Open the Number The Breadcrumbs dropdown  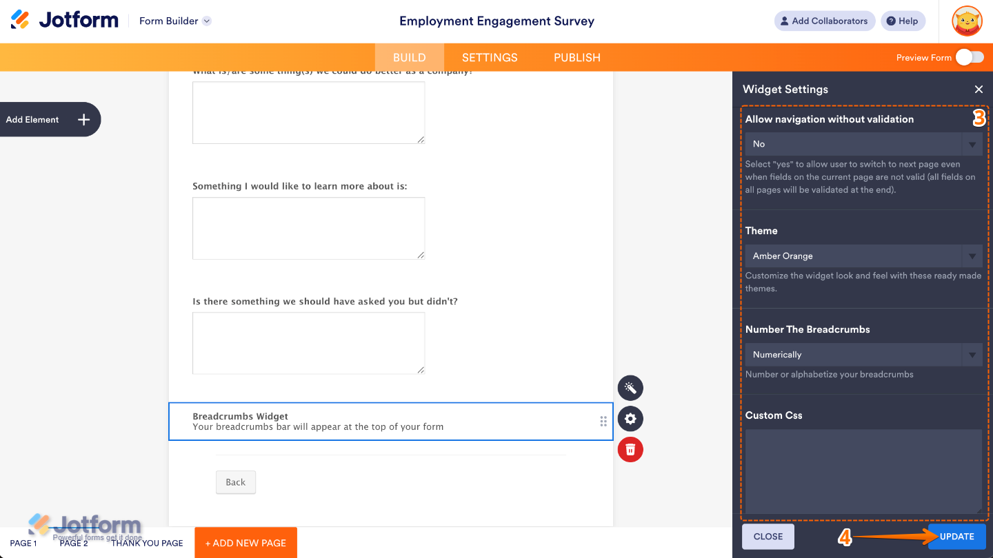click(x=863, y=355)
